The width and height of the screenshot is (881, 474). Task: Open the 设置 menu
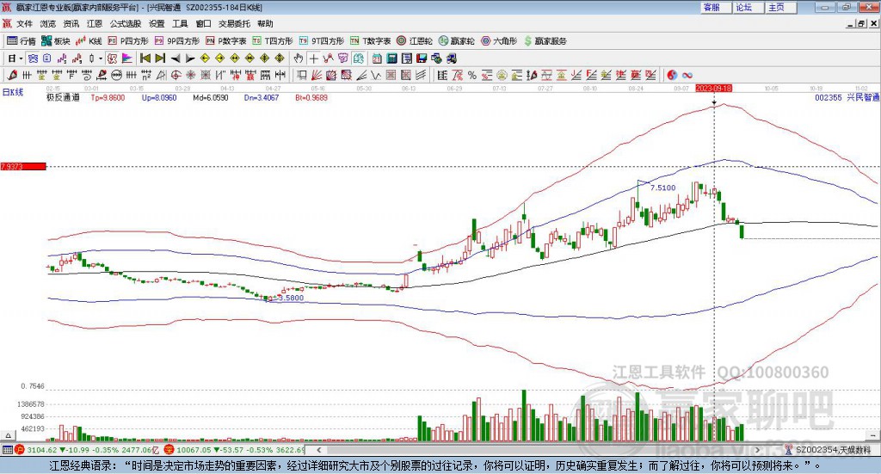157,23
